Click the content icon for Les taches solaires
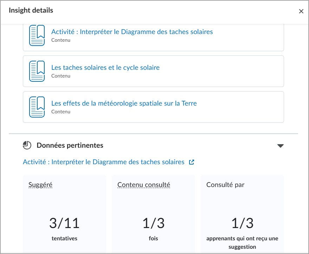This screenshot has width=309, height=254. click(37, 71)
